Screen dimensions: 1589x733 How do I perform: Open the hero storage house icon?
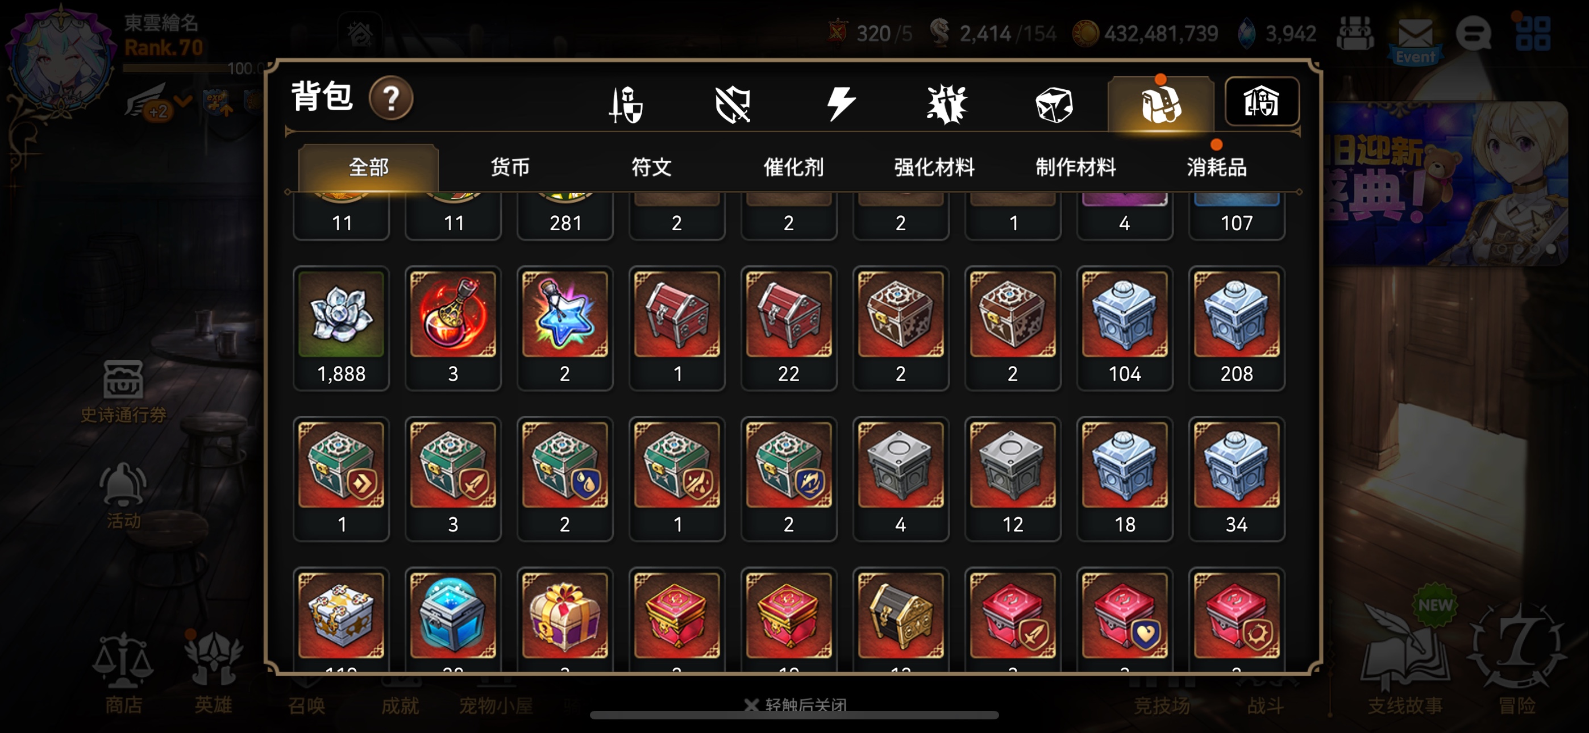[1262, 102]
